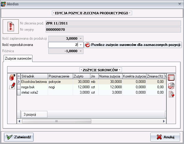
Task: Click the production order document icon
Action: click(x=10, y=27)
